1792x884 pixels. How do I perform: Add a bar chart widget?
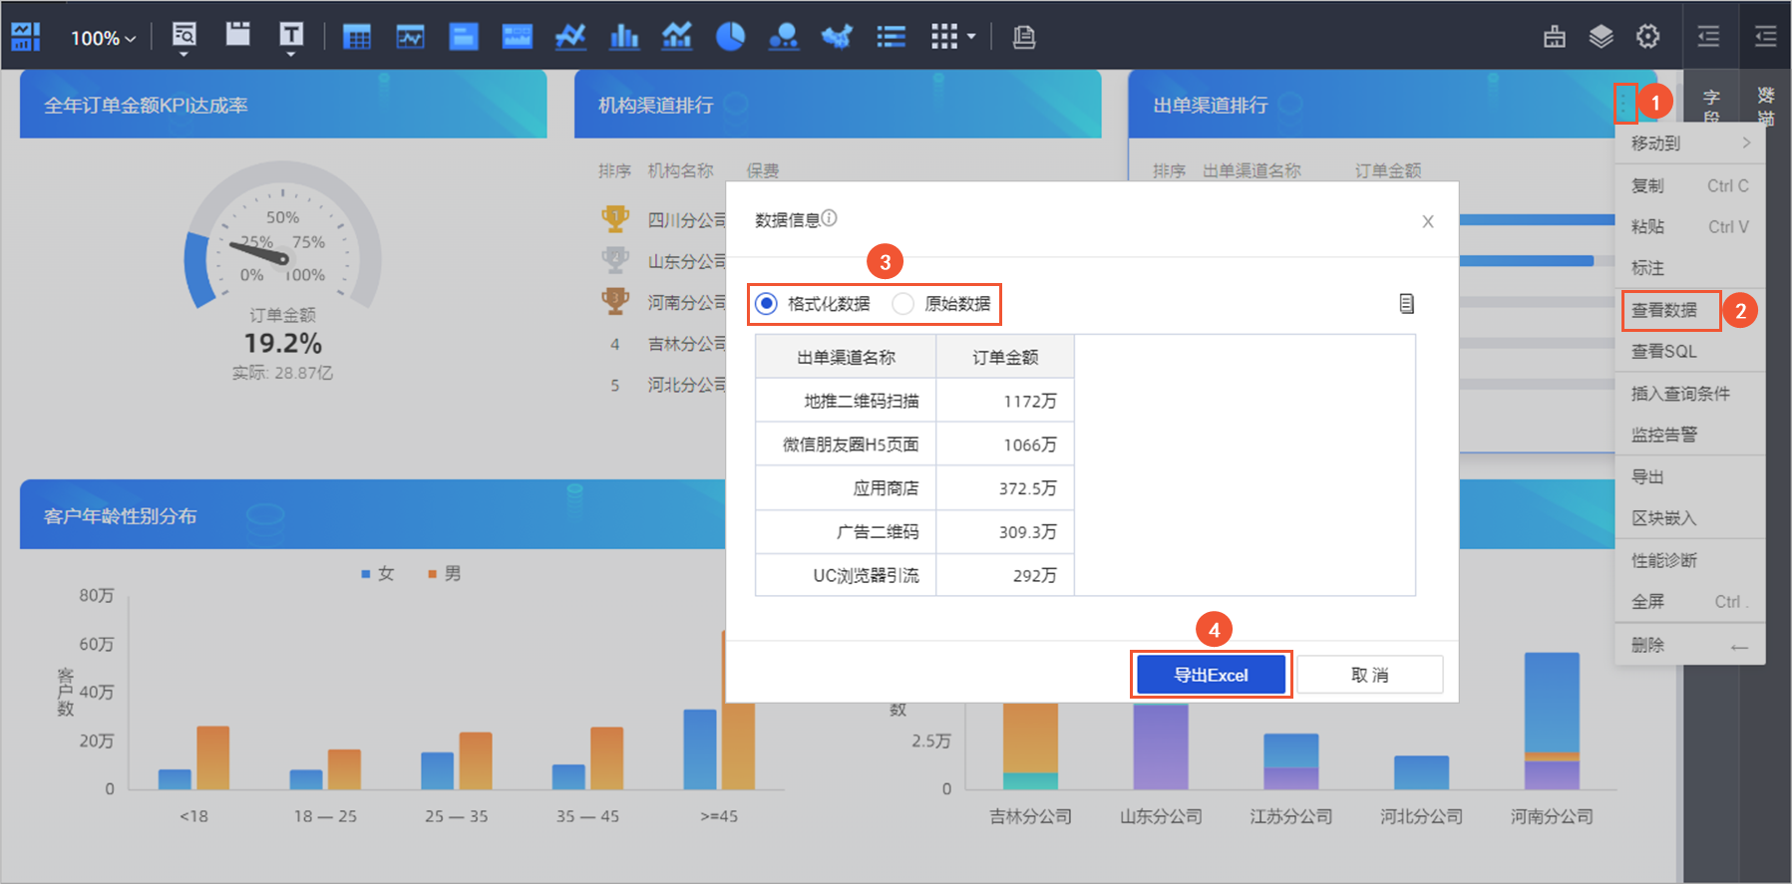(624, 37)
